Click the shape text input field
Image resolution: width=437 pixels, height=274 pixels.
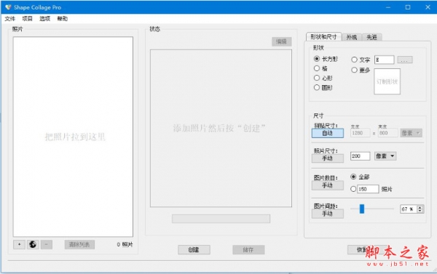coord(384,60)
